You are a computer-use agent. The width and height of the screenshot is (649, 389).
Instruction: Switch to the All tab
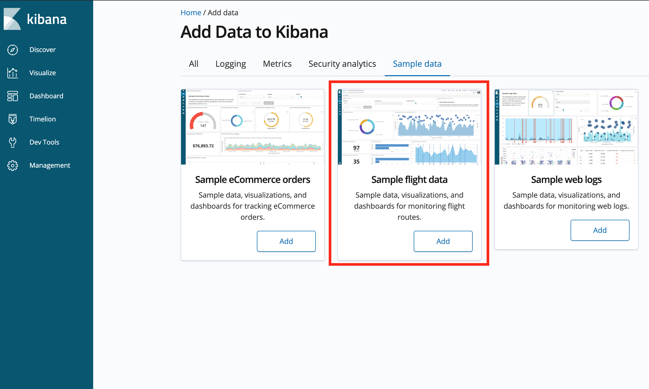193,64
